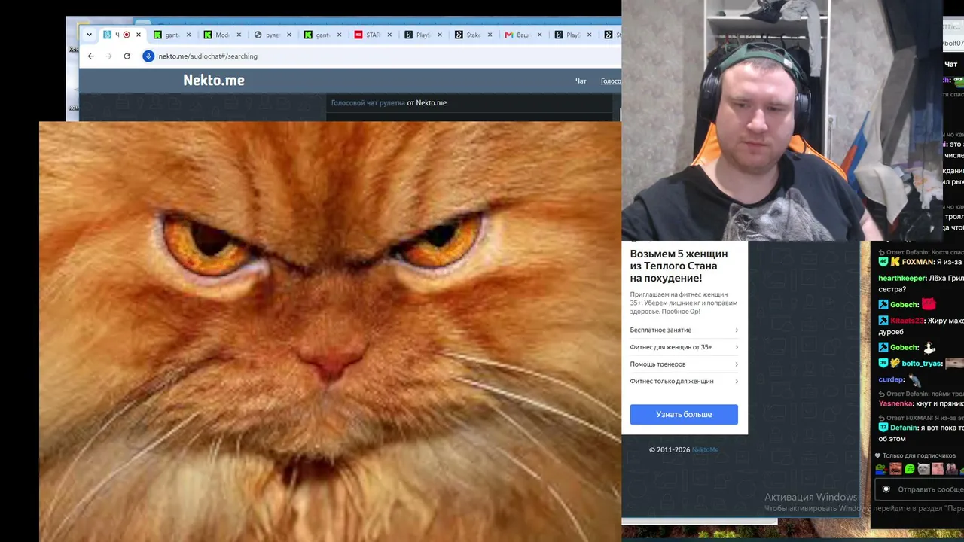Pick the green smiley subscriber emote
This screenshot has height=542, width=964.
tap(910, 469)
